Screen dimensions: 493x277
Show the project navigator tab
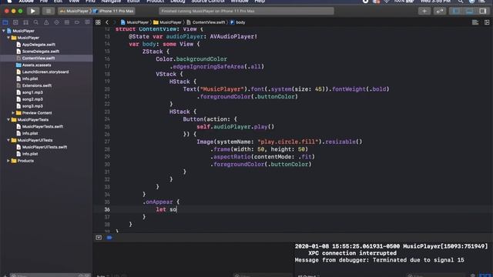pyautogui.click(x=5, y=22)
